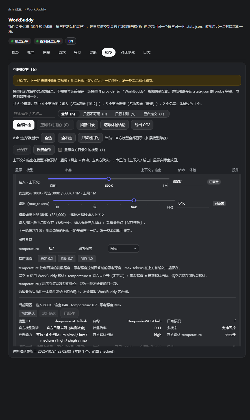Click the 输出 max_tokens slider handle
250x420 pixels.
pyautogui.click(x=134, y=200)
